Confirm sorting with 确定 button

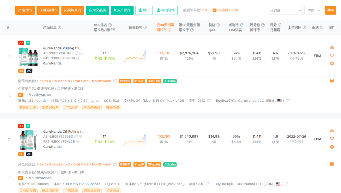click(x=331, y=10)
